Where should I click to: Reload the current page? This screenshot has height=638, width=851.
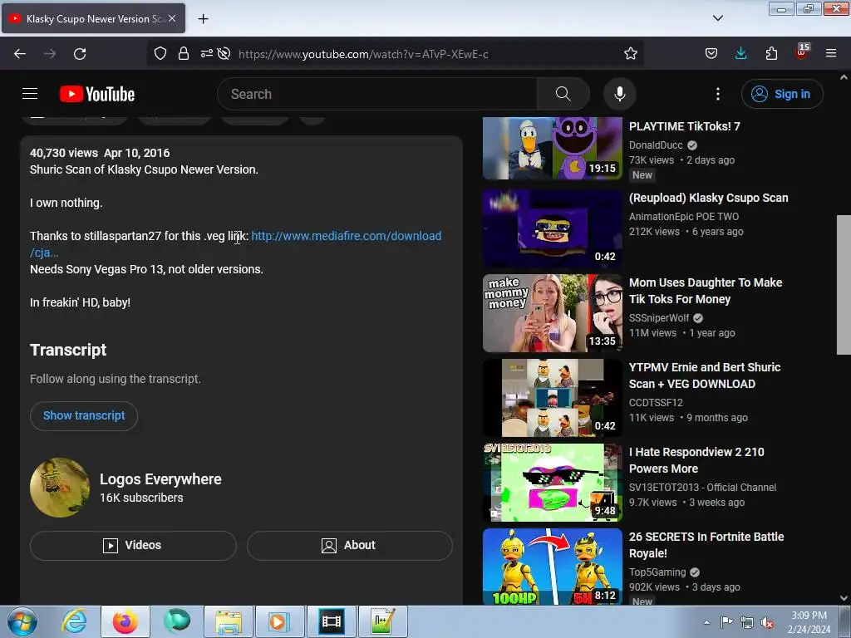tap(80, 54)
